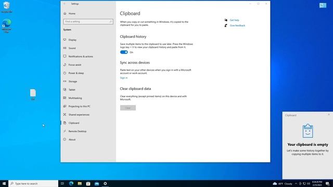Viewport: 333px width, 187px height.
Task: Click the Display monitor icon
Action: tap(65, 39)
